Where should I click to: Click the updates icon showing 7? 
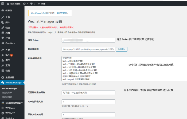coord(25,4)
